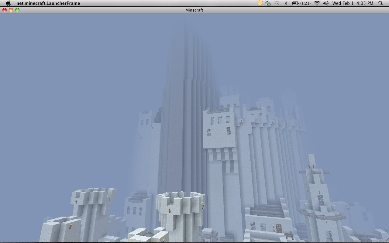Open Spotlight search

tap(380, 3)
